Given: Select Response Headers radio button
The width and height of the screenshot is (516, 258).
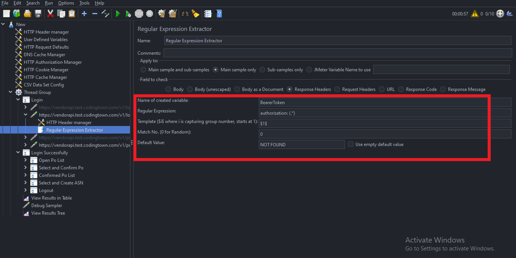Looking at the screenshot, I should pos(290,89).
